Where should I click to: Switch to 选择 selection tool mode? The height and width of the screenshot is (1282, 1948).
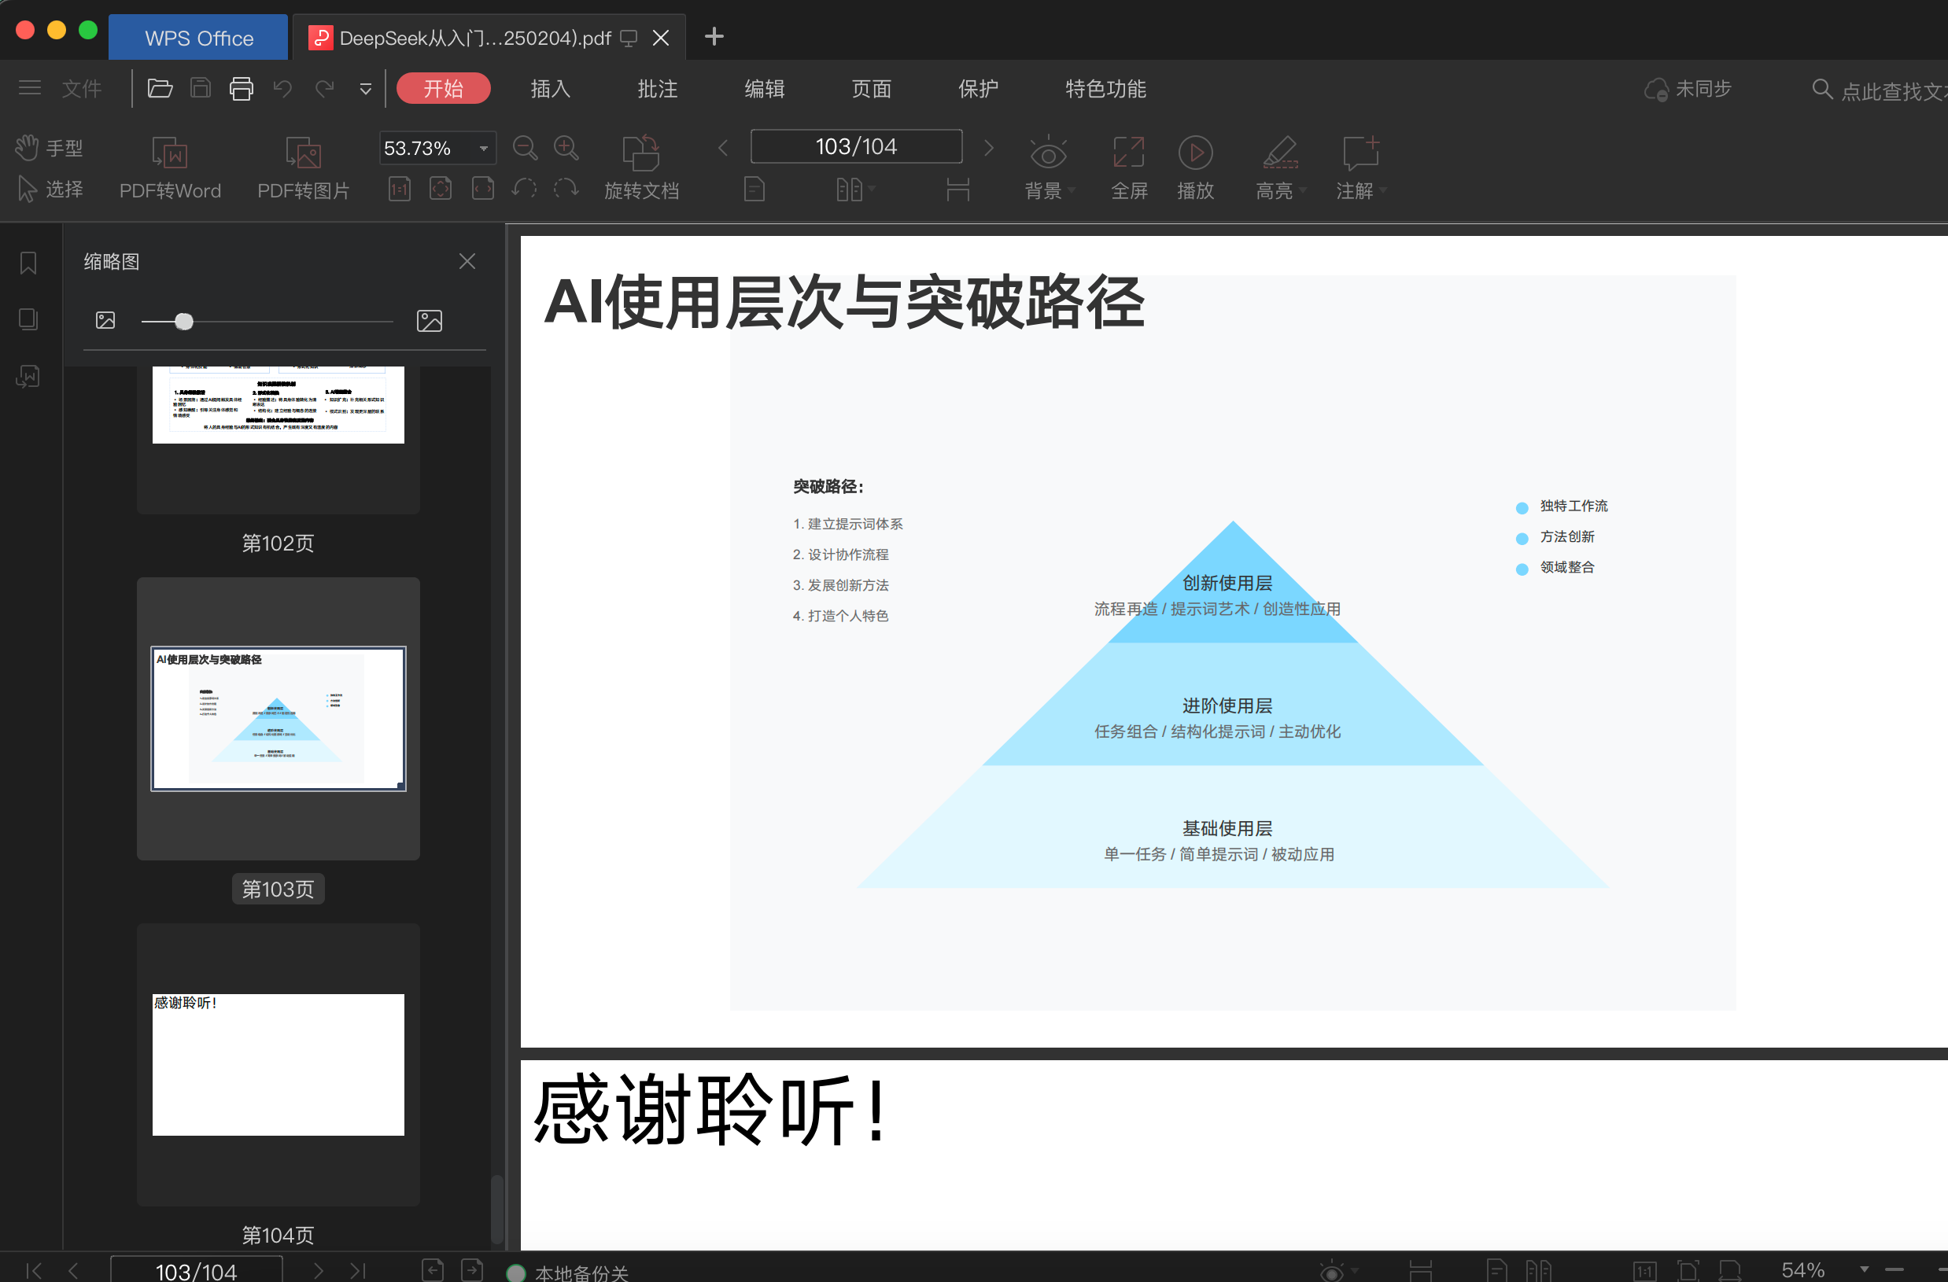[49, 190]
